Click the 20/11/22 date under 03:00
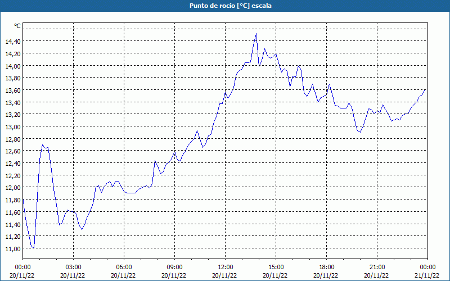 pos(73,275)
